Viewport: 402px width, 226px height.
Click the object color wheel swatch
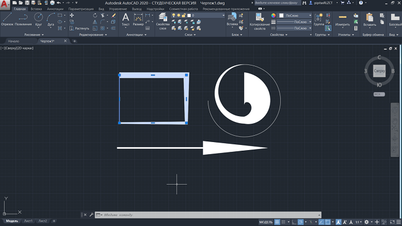pos(273,16)
